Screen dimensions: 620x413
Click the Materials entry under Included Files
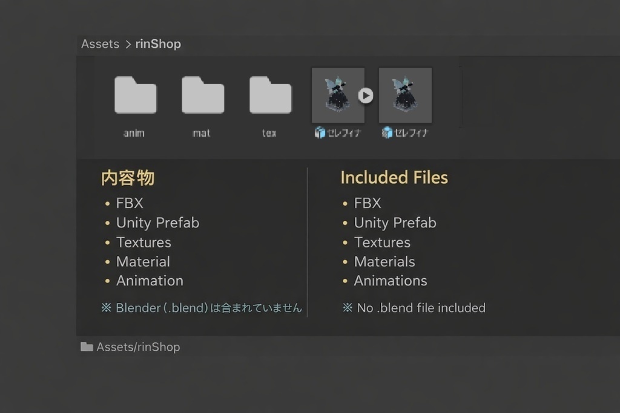(384, 261)
